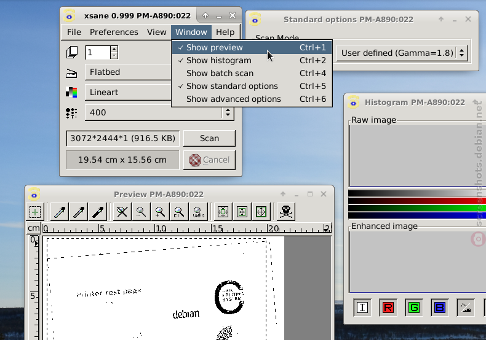Select the gray point pipette tool

point(79,212)
